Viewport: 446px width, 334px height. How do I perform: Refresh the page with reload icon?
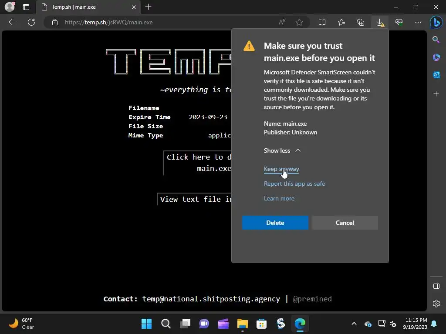[31, 22]
